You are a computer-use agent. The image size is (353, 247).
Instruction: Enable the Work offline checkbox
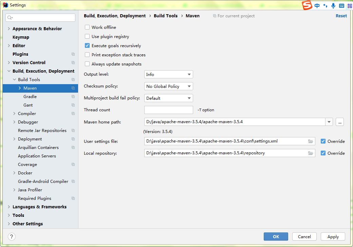[x=87, y=27]
